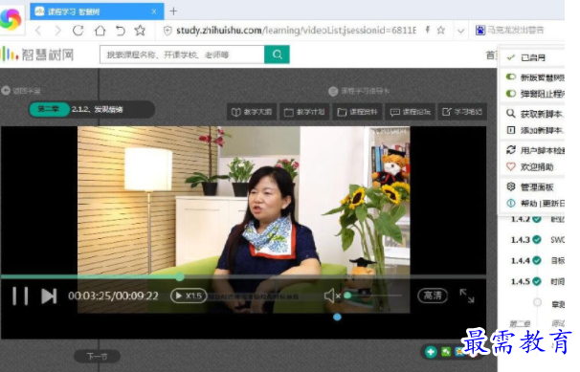
Task: Click the empty circle for chapter test
Action: (538, 302)
